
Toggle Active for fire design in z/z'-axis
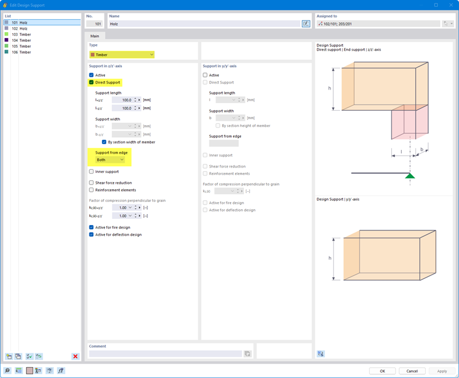point(91,227)
